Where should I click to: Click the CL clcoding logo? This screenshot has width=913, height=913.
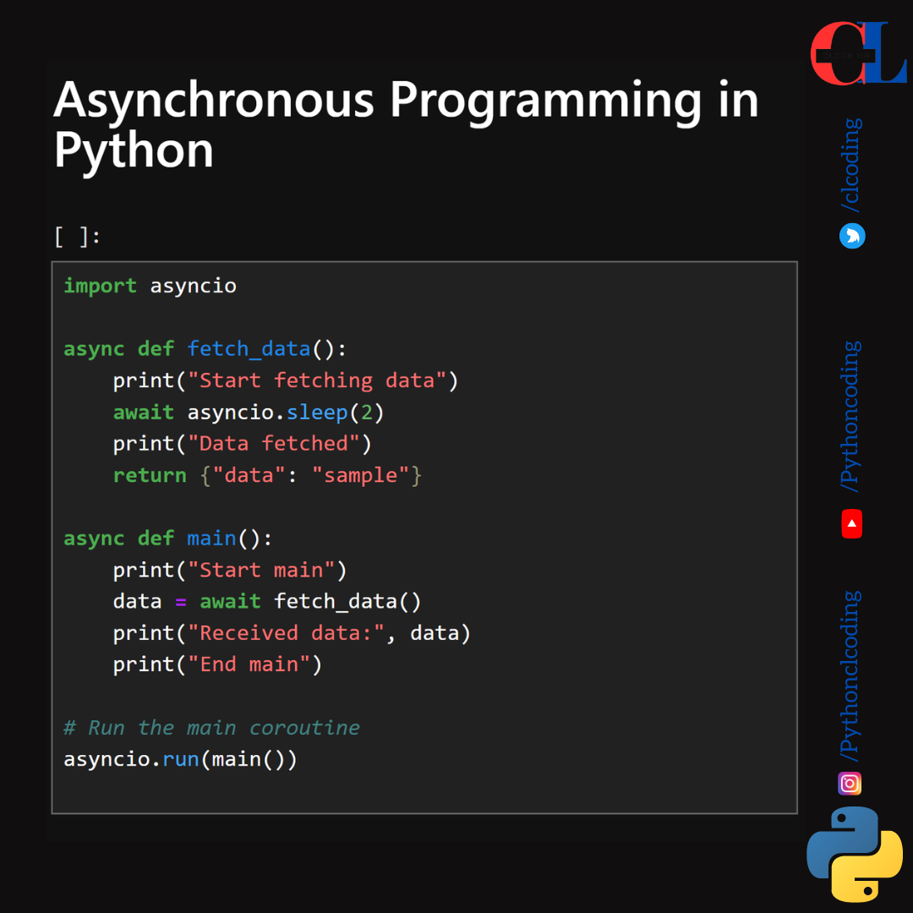(858, 53)
